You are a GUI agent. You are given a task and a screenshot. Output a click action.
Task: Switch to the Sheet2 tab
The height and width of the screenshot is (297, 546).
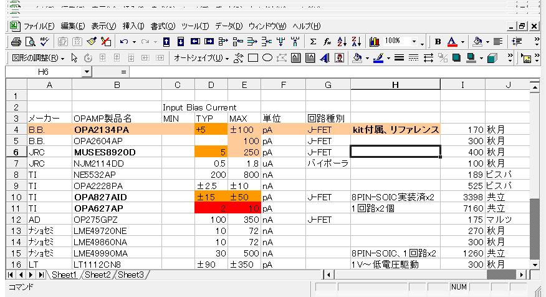click(x=97, y=275)
